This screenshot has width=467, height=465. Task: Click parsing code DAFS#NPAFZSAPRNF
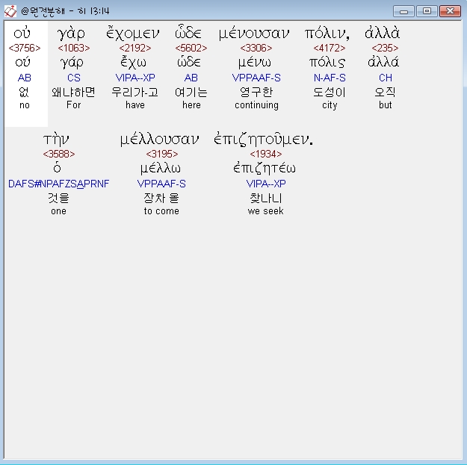[x=59, y=184]
